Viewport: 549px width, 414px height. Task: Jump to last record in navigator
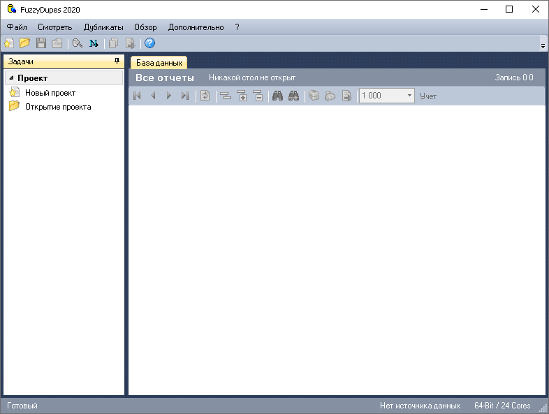click(x=185, y=96)
